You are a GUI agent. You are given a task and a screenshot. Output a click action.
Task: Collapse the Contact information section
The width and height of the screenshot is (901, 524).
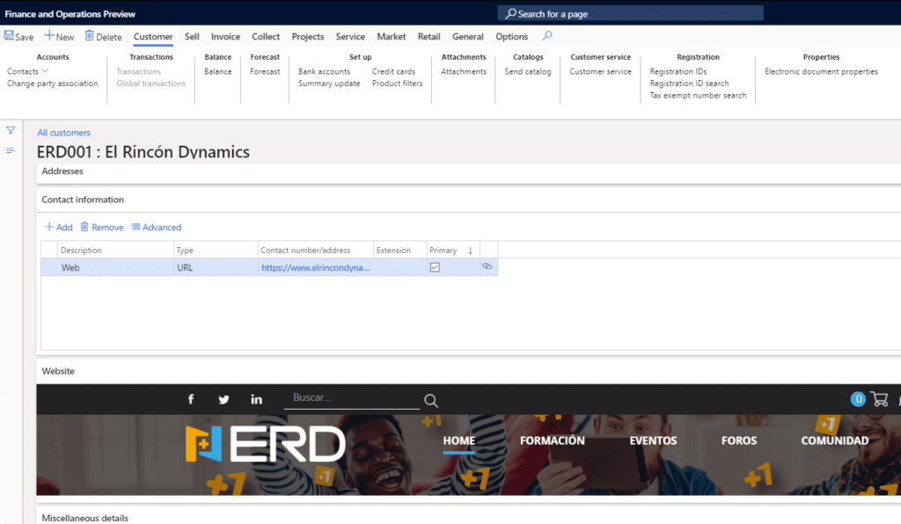coord(83,200)
